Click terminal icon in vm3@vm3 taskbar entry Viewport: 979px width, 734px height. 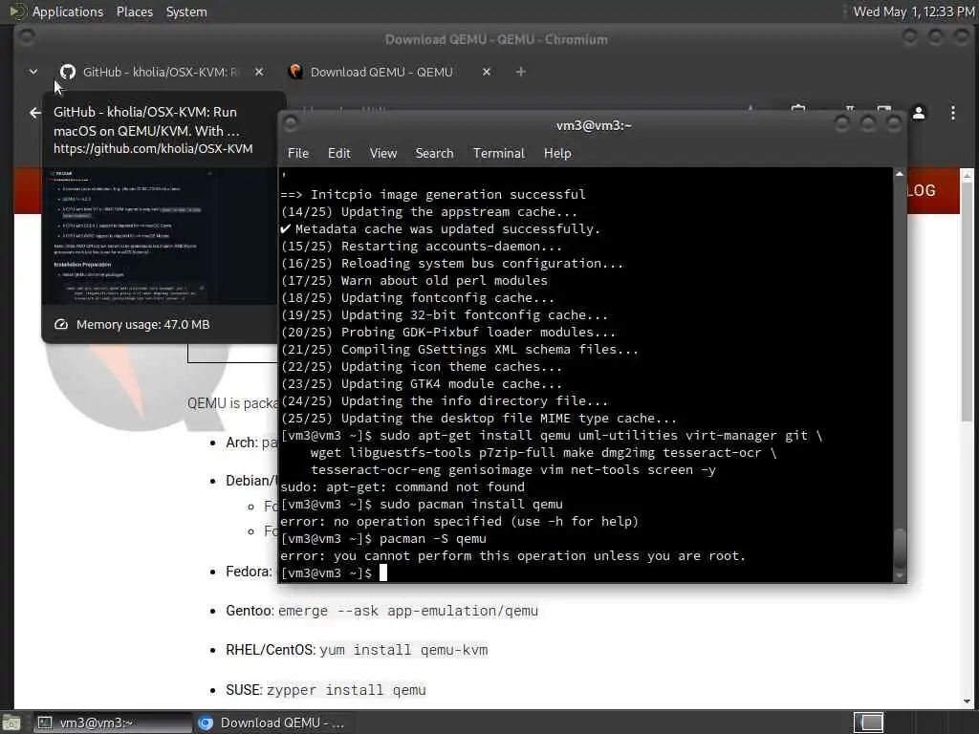[44, 723]
